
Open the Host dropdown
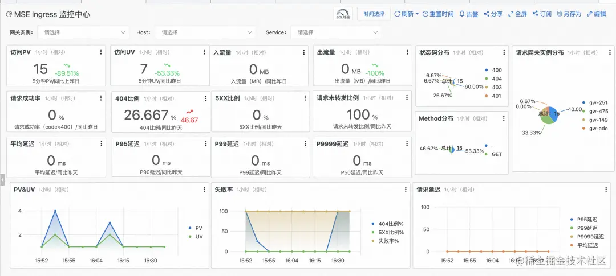click(205, 32)
